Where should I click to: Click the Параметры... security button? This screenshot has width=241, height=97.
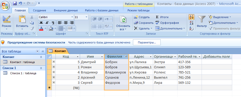click(x=147, y=42)
